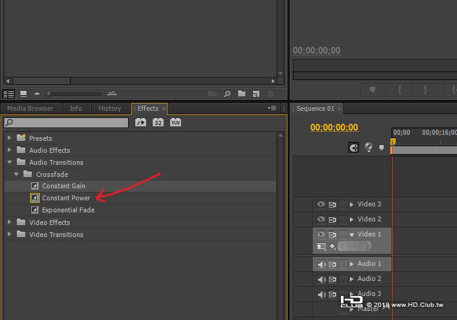
Task: Close the Effects panel tab
Action: point(164,109)
